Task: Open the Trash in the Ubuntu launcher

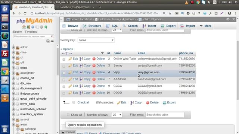Action: point(5,129)
